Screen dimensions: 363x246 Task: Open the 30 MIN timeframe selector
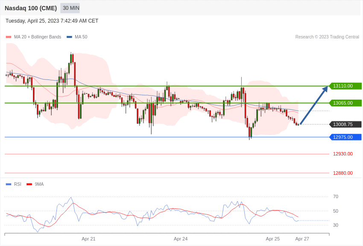(70, 8)
